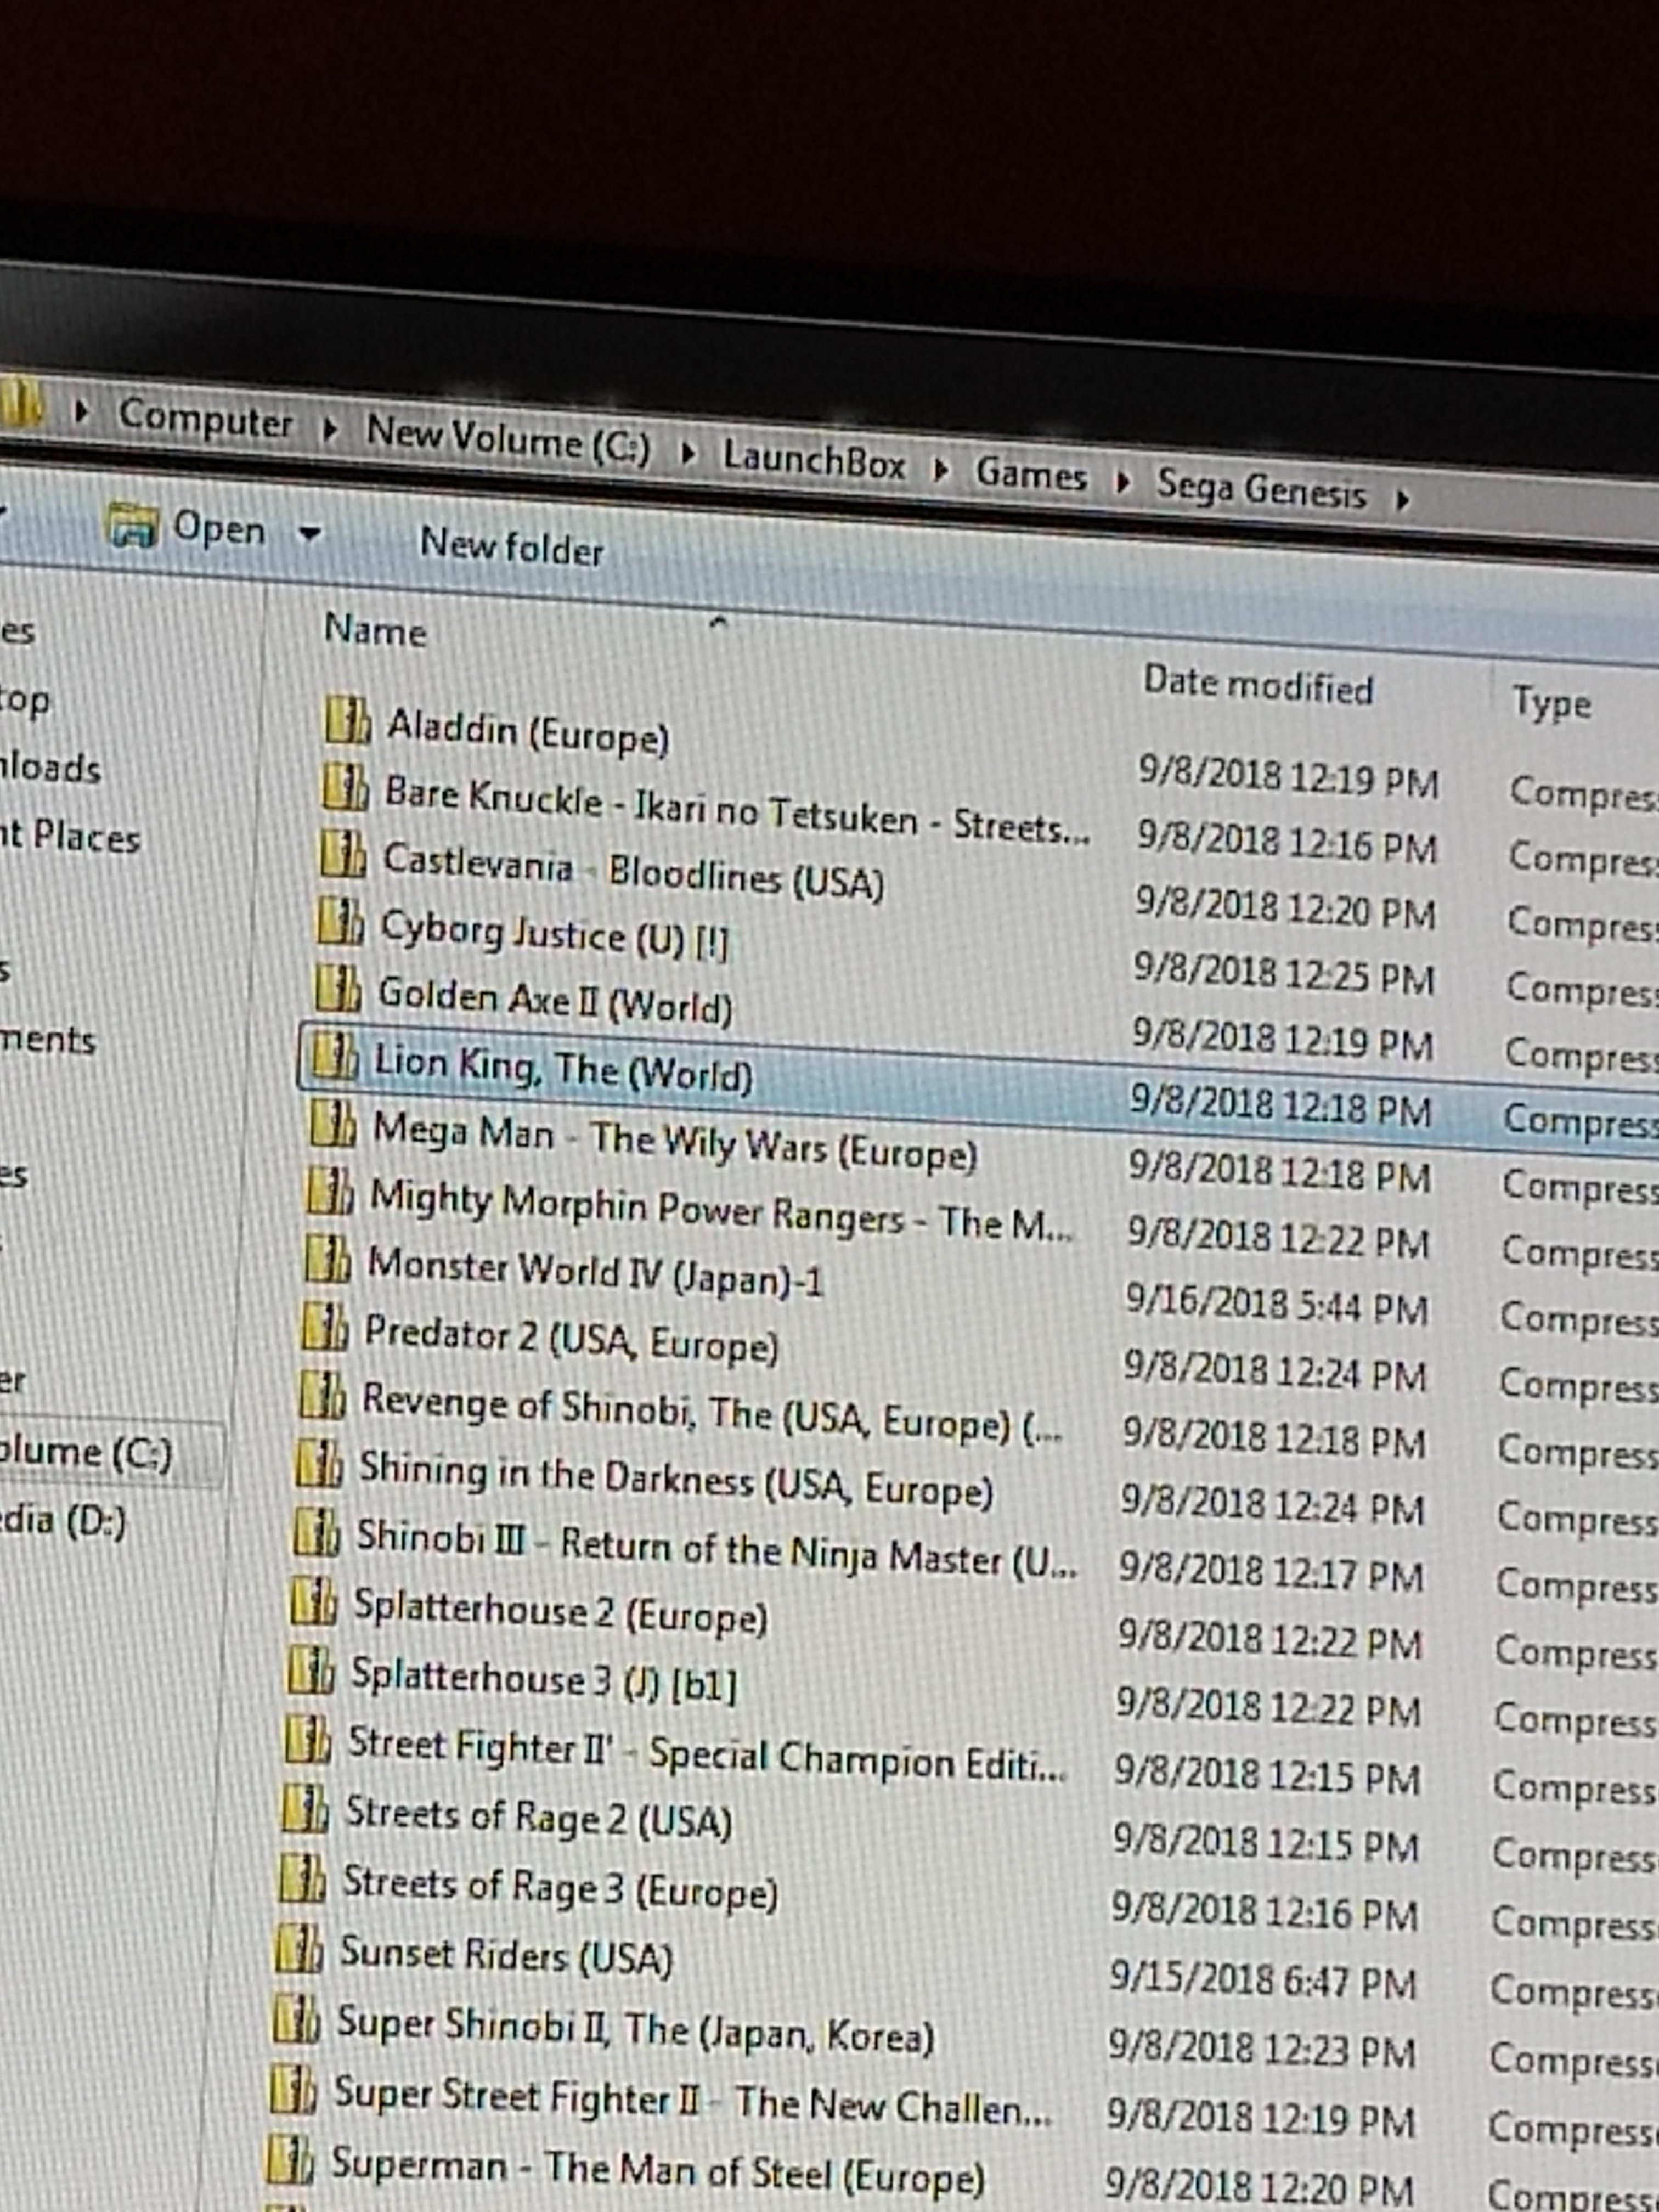Screen dimensions: 1659x2212
Task: Select file name Streets of Rage 2 (USA)
Action: pyautogui.click(x=538, y=1818)
